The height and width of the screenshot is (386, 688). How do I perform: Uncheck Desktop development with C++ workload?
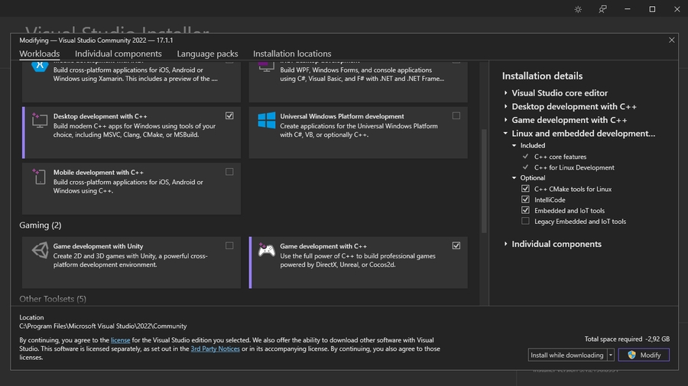coord(229,116)
